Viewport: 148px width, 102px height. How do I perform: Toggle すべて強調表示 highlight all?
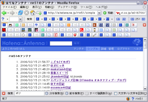99,93
